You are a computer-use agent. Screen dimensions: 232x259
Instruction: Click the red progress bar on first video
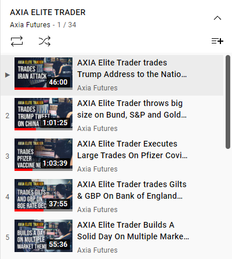pyautogui.click(x=36, y=89)
